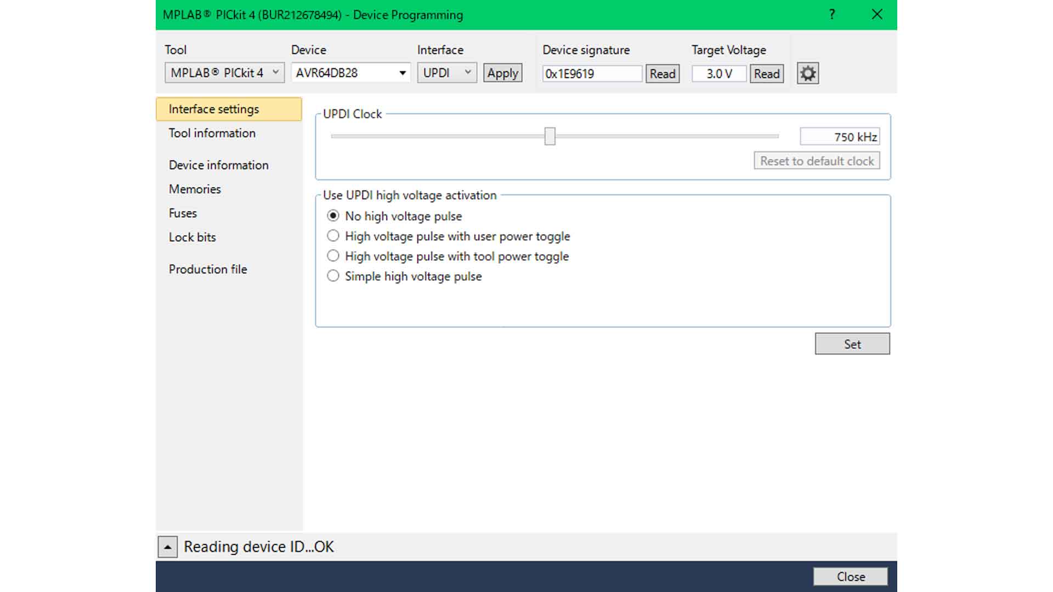This screenshot has height=592, width=1053.
Task: Click the Device signature field 0x1E9619
Action: coord(592,73)
